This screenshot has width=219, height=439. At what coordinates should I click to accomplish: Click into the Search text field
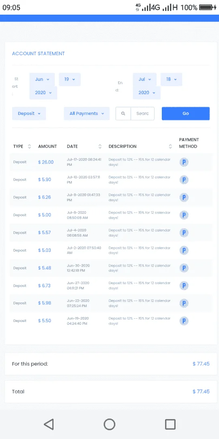(x=142, y=114)
